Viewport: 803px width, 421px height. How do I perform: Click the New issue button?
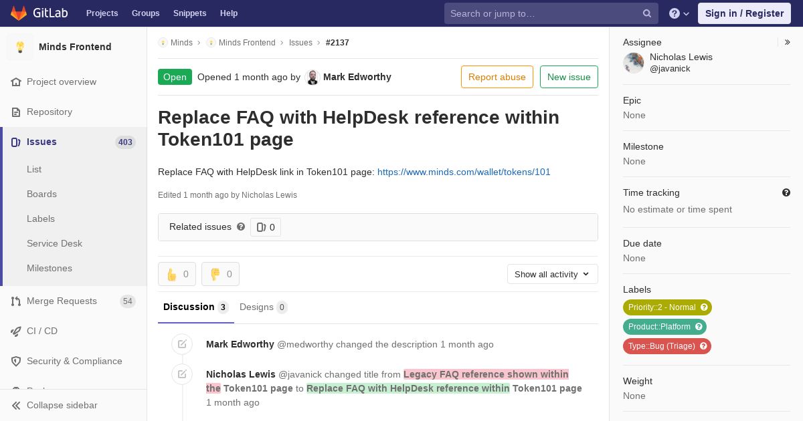pos(569,77)
